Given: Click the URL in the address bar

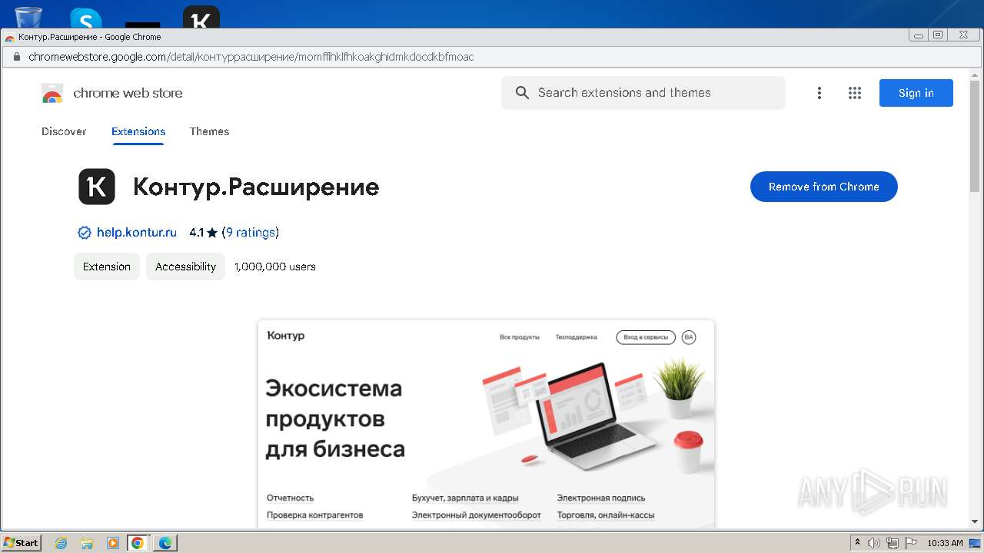Looking at the screenshot, I should (x=251, y=57).
